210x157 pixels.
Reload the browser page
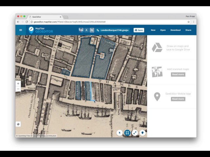coord(27,22)
